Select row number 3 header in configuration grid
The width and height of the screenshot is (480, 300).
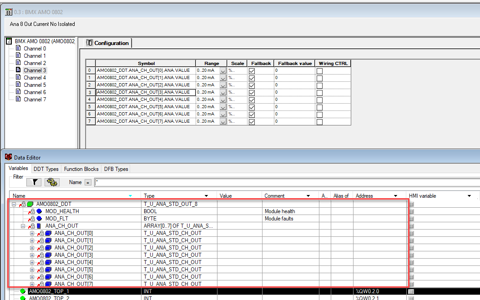pyautogui.click(x=90, y=92)
